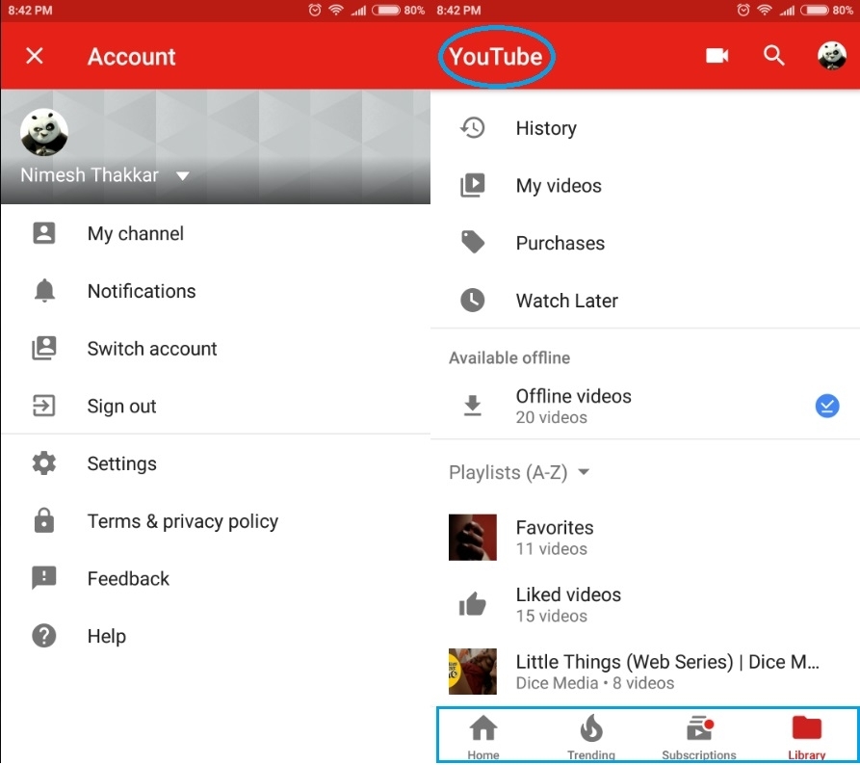Open the Favorites playlist thumbnail

tap(473, 538)
